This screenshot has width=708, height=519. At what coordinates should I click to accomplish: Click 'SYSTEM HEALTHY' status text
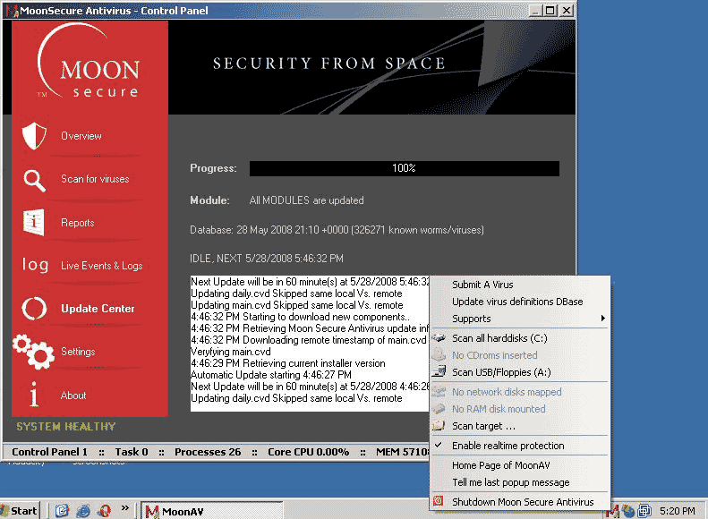point(66,426)
